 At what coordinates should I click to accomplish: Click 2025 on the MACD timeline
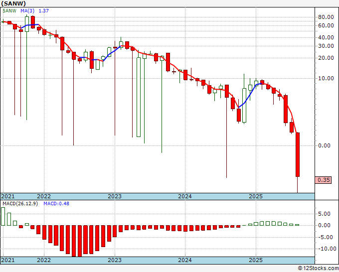[x=256, y=260]
